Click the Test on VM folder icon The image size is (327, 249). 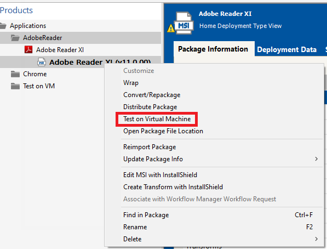click(15, 86)
